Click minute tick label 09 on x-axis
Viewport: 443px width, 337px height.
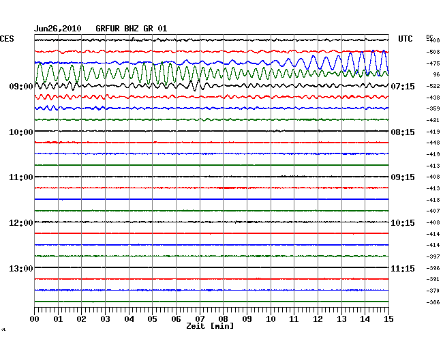pyautogui.click(x=247, y=319)
